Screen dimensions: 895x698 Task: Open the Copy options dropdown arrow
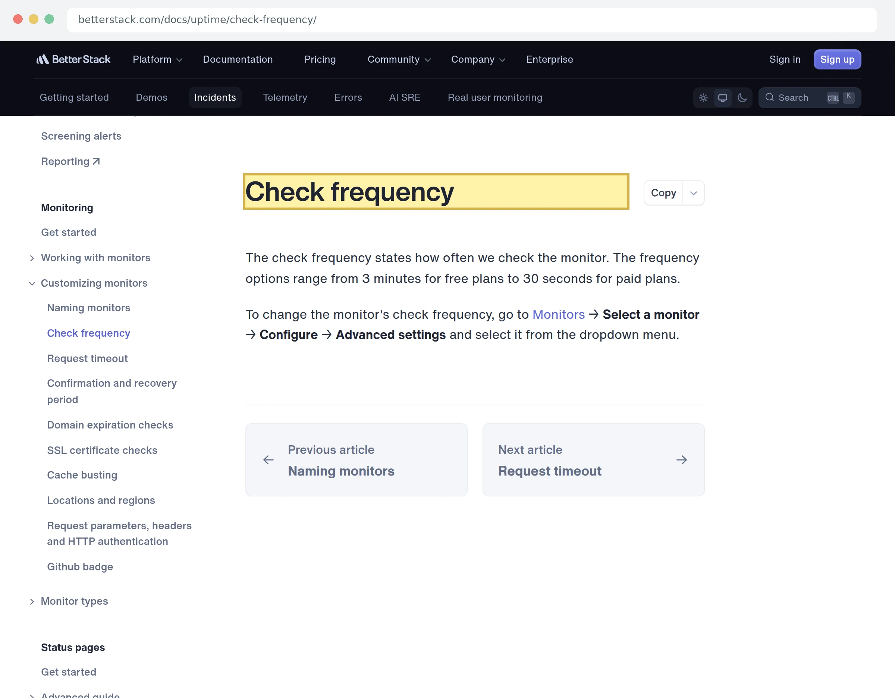(693, 193)
